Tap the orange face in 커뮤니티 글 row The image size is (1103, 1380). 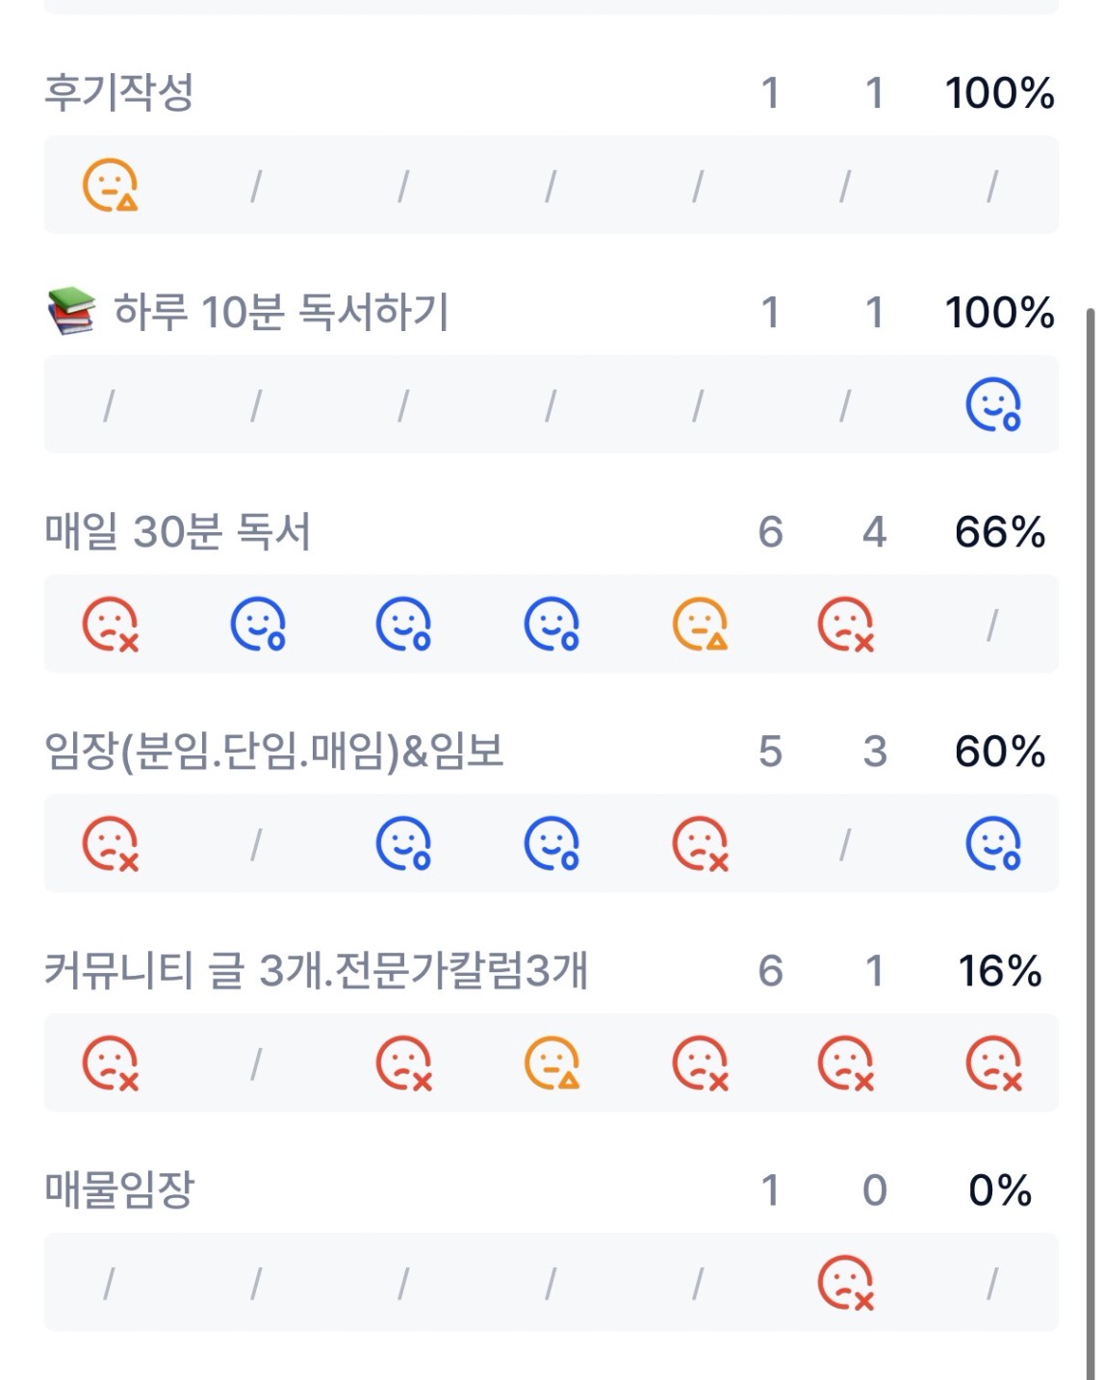[551, 1063]
